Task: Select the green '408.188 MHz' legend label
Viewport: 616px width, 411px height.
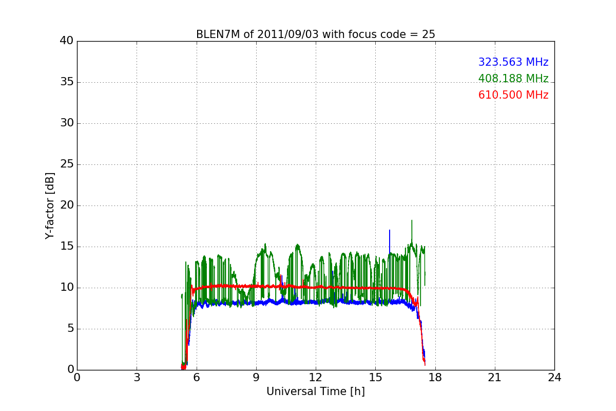Action: 513,79
